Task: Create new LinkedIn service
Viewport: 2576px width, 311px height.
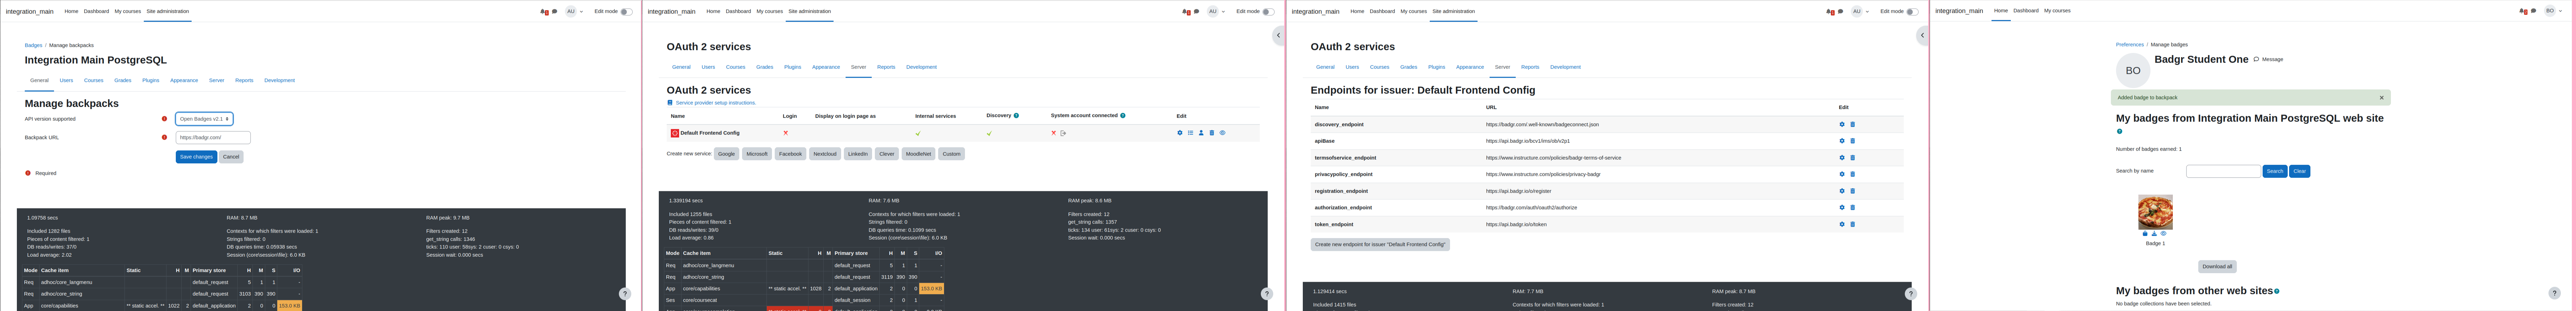Action: tap(858, 154)
